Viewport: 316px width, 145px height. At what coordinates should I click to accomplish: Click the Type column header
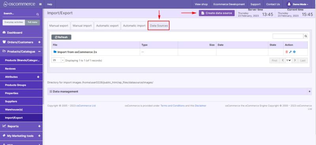159,45
